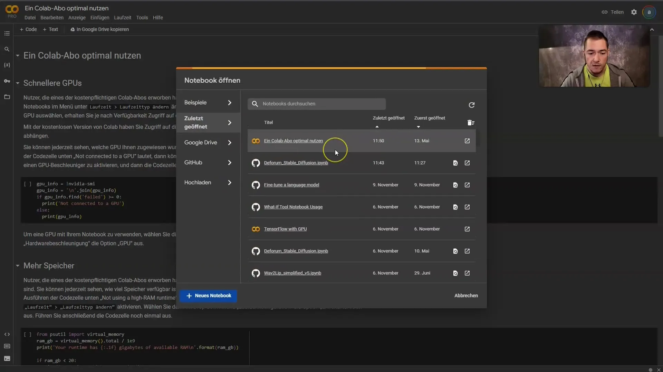View 'What-If Tool Notebook Usage' file icon
The height and width of the screenshot is (372, 663).
click(x=455, y=207)
